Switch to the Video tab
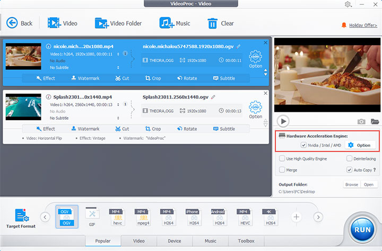Viewport: 382px width, 251px height. [139, 241]
